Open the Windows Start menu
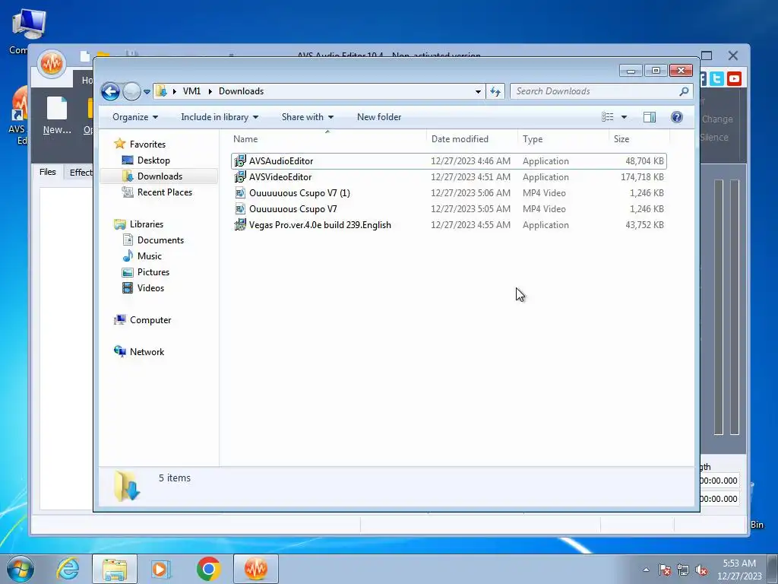Screen dimensions: 778x584 tap(21, 569)
